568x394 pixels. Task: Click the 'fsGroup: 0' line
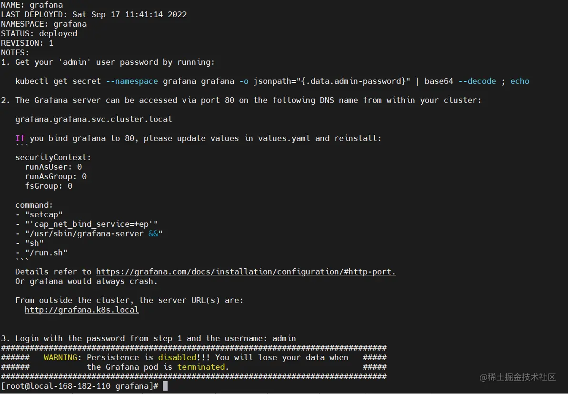(x=49, y=186)
